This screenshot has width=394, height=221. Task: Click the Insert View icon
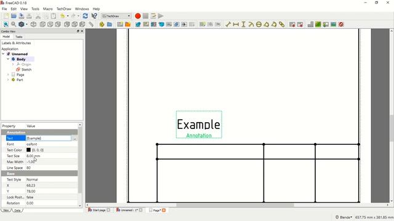click(x=138, y=25)
